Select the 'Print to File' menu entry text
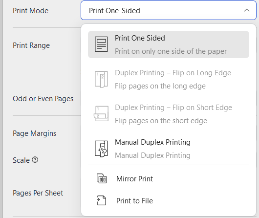This screenshot has width=259, height=218. coord(134,200)
